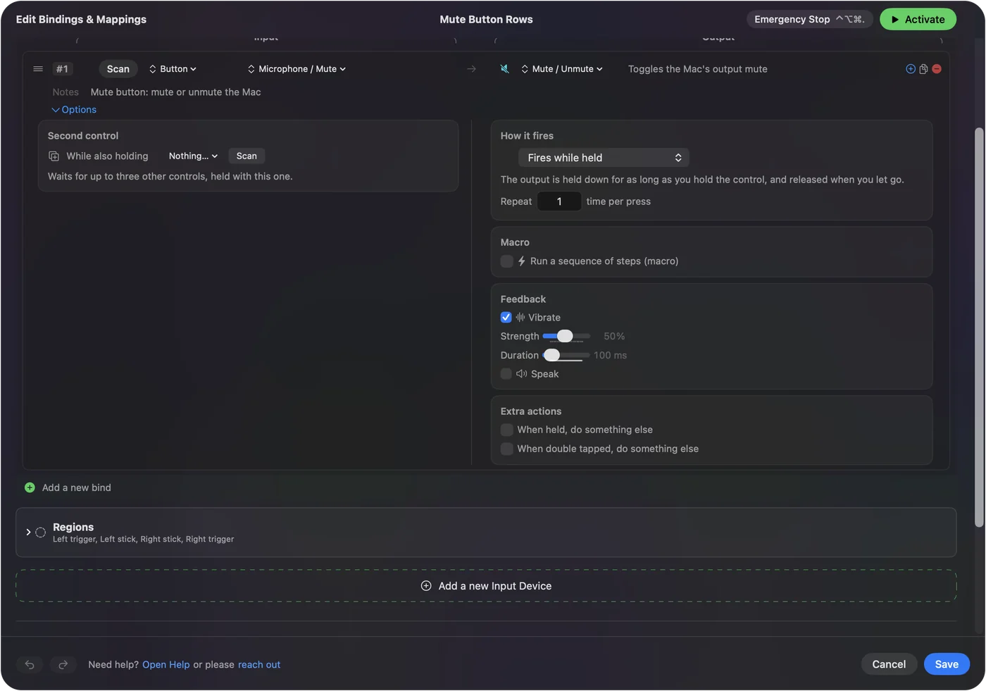Trigger the Emergency Stop button
986x691 pixels.
[810, 20]
